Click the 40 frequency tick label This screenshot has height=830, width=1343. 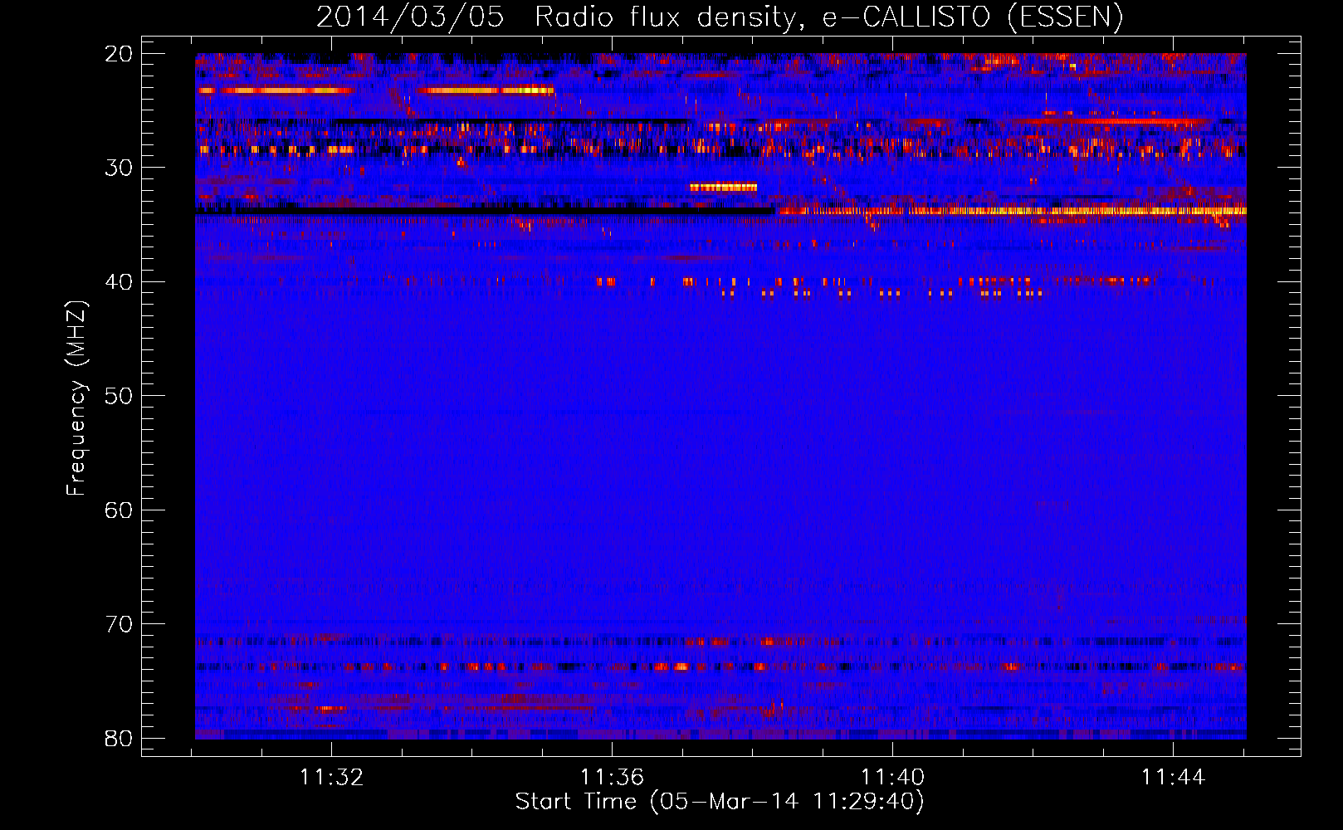[x=119, y=282]
